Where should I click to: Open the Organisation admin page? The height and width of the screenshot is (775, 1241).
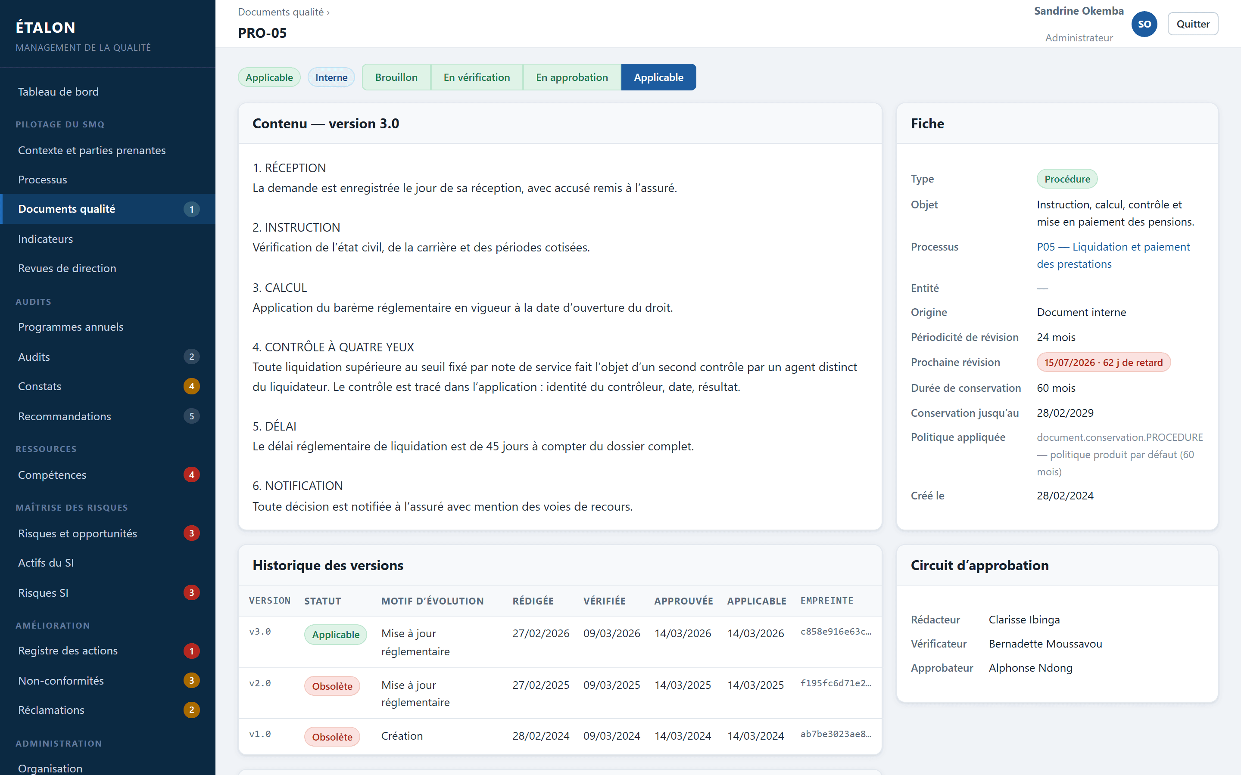[x=108, y=768]
